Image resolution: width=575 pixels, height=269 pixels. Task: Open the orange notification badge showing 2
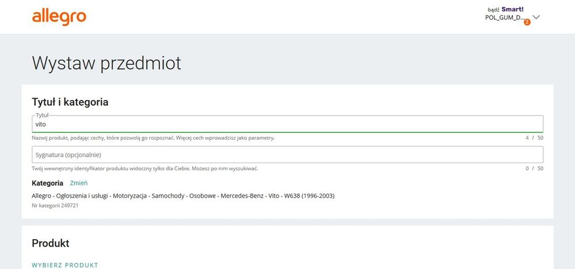pos(527,22)
